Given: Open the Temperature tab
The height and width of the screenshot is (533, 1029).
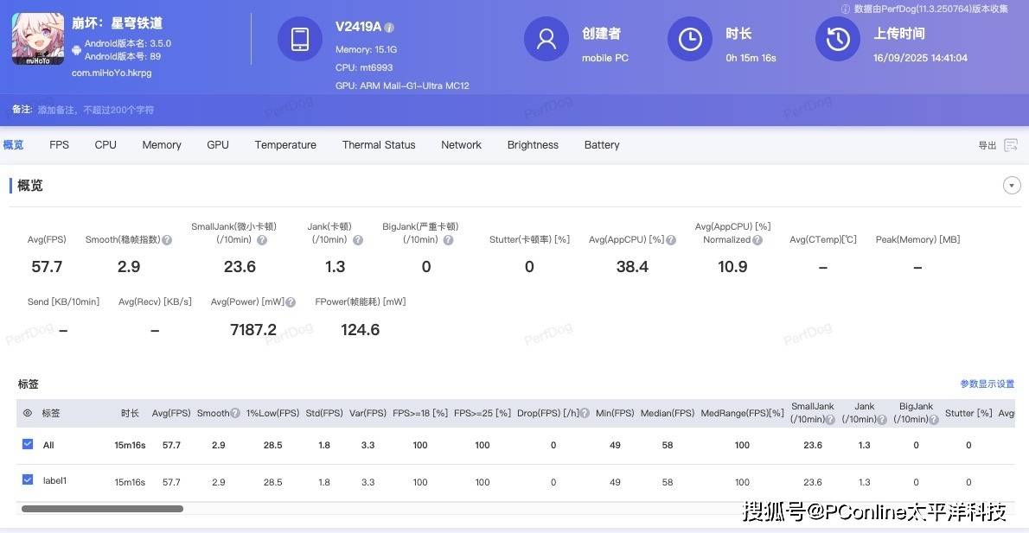Looking at the screenshot, I should tap(285, 145).
